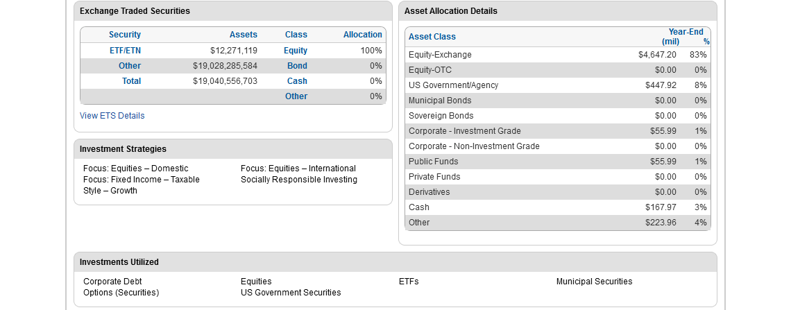The image size is (791, 310).
Task: Click the Equity class label
Action: point(296,51)
